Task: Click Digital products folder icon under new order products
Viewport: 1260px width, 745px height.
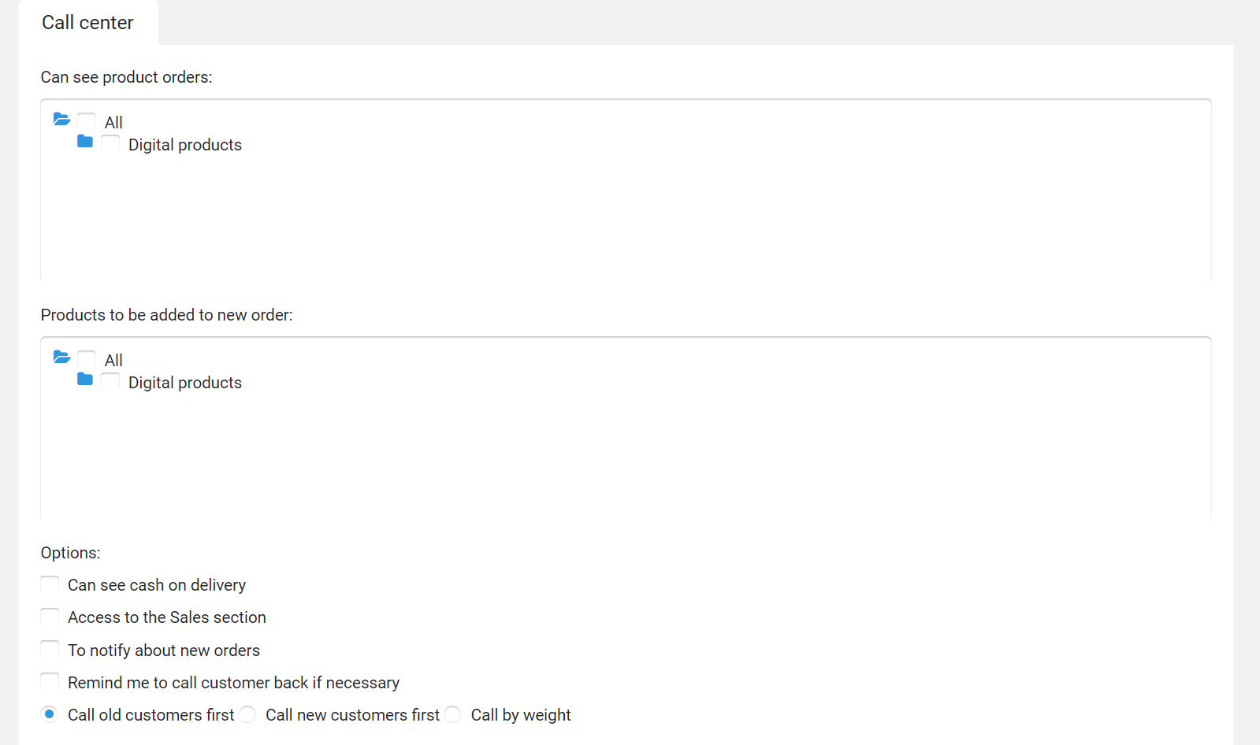Action: (x=85, y=380)
